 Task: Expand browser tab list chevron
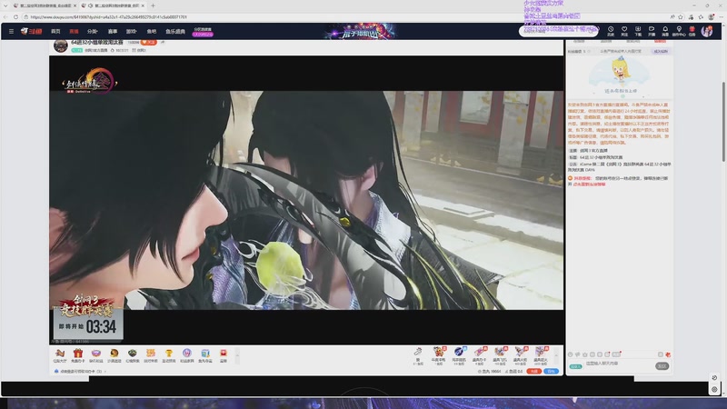pyautogui.click(x=5, y=5)
